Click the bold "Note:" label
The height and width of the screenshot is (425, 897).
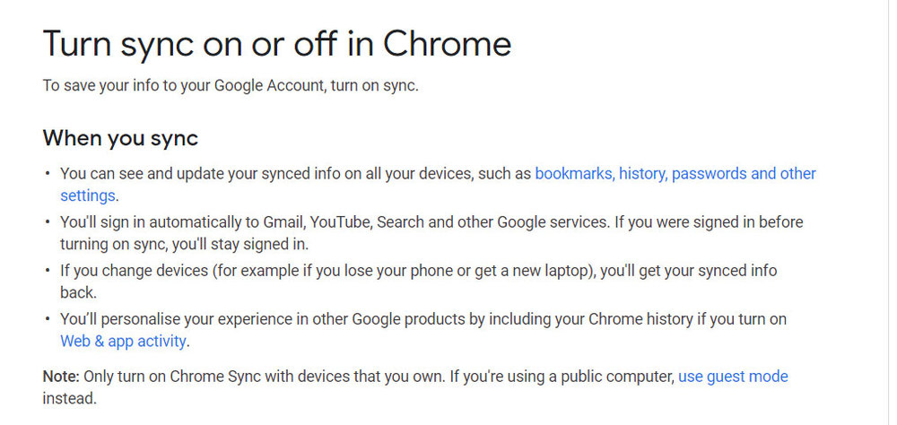click(61, 377)
